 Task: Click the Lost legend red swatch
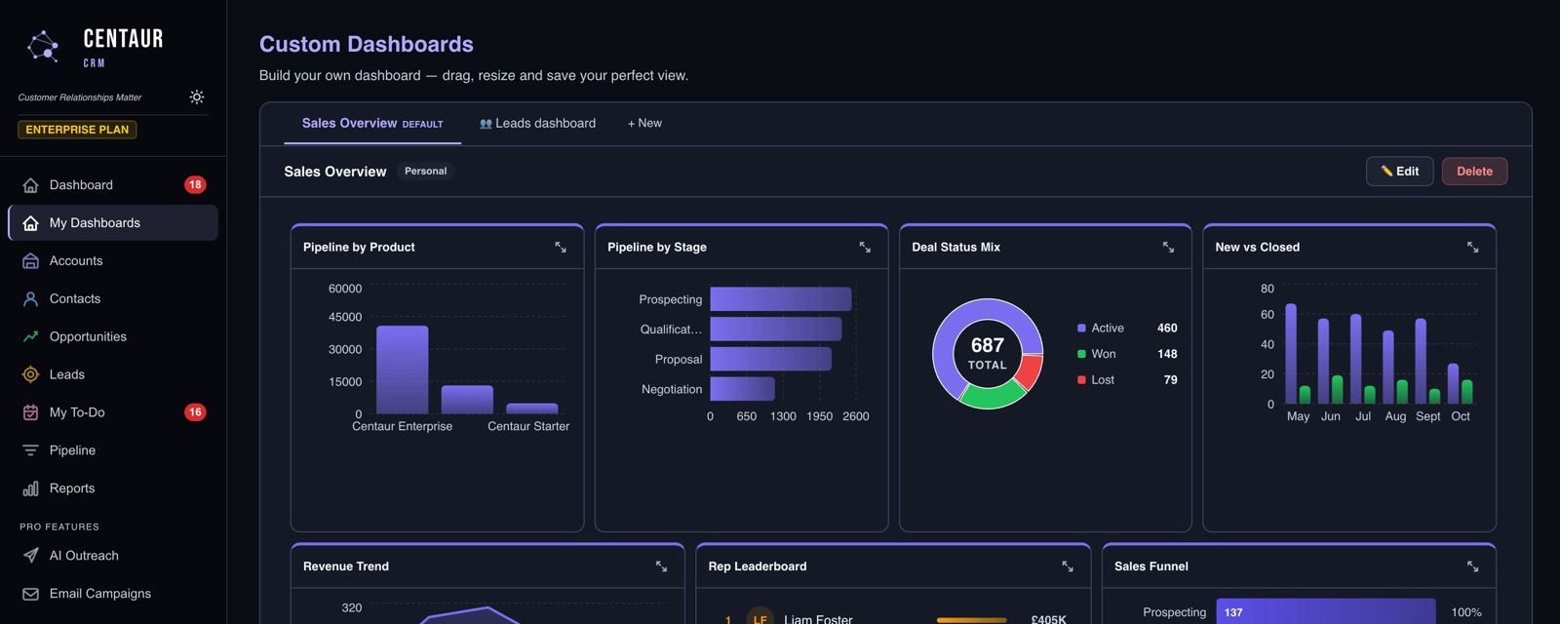pos(1081,380)
